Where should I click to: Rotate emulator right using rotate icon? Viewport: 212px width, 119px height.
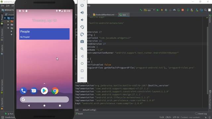click(x=82, y=34)
